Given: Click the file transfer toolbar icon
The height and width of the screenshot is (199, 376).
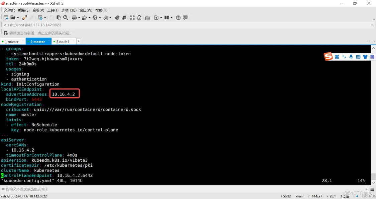Looking at the screenshot, I should click(85, 18).
